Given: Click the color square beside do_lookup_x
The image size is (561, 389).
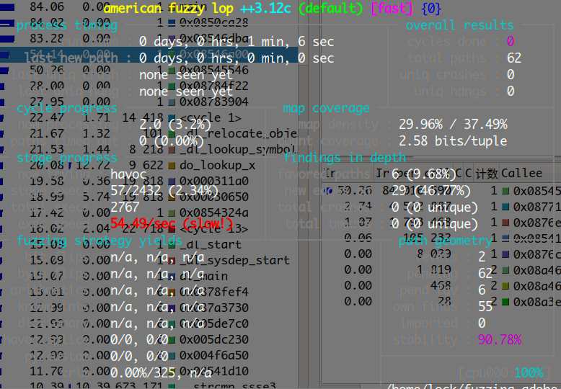Looking at the screenshot, I should 172,165.
